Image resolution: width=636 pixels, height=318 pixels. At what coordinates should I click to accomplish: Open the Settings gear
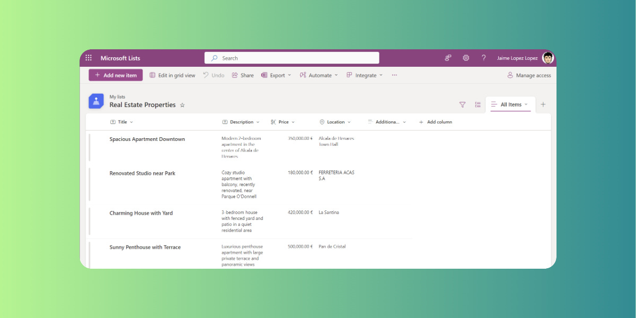point(466,58)
